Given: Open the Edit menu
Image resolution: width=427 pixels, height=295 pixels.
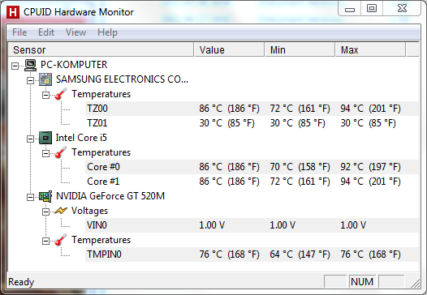Looking at the screenshot, I should [46, 32].
